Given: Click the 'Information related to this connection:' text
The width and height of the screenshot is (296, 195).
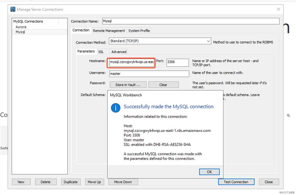Looking at the screenshot, I should pos(155,117).
